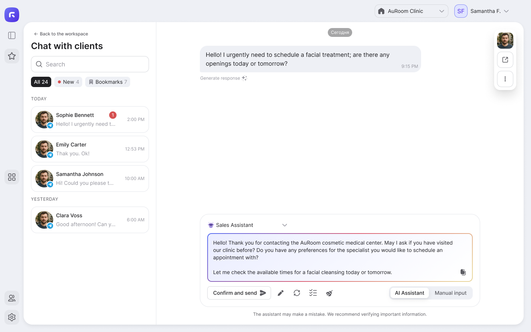531x332 pixels.
Task: Click the assistant mistake disclaimer text
Action: click(340, 314)
